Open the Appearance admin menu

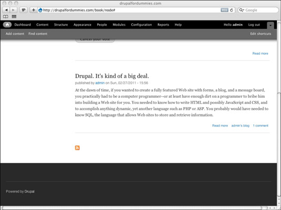point(82,25)
